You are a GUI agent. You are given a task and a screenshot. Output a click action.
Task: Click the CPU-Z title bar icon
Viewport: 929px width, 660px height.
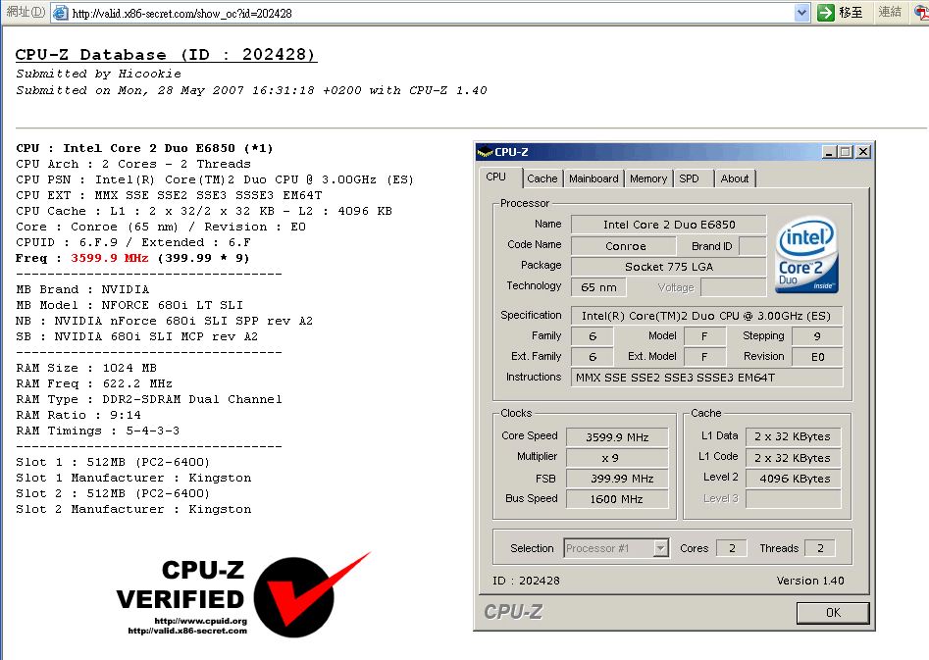pyautogui.click(x=485, y=152)
